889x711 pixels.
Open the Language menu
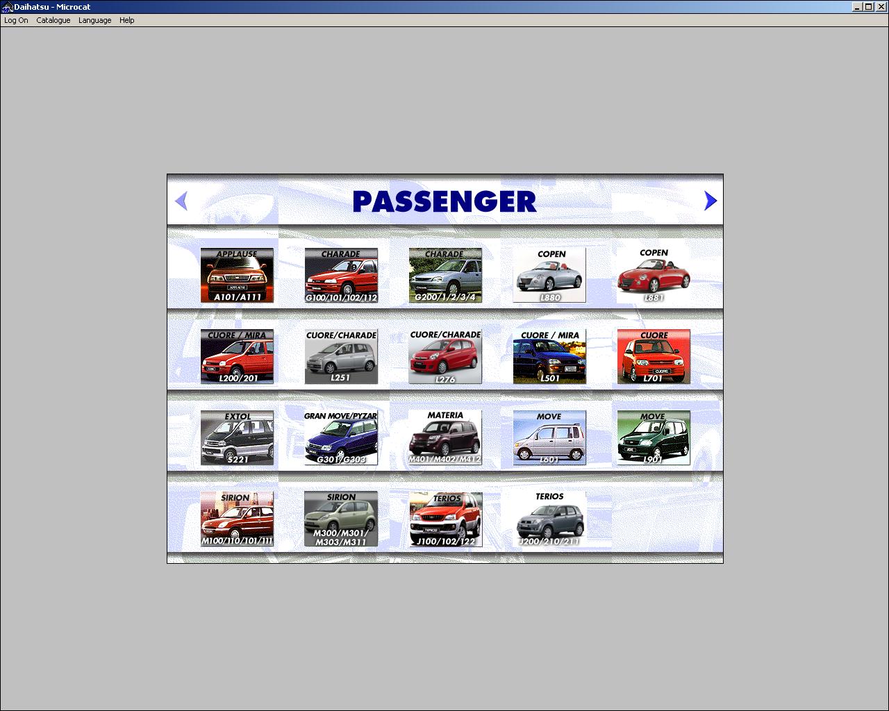coord(94,20)
